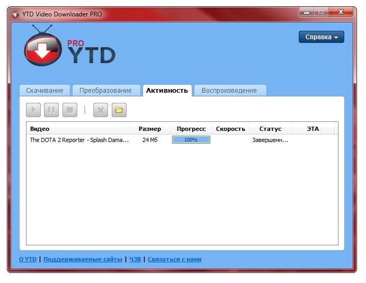Viewport: 366px width, 283px height.
Task: Click the stop download icon
Action: [x=70, y=110]
